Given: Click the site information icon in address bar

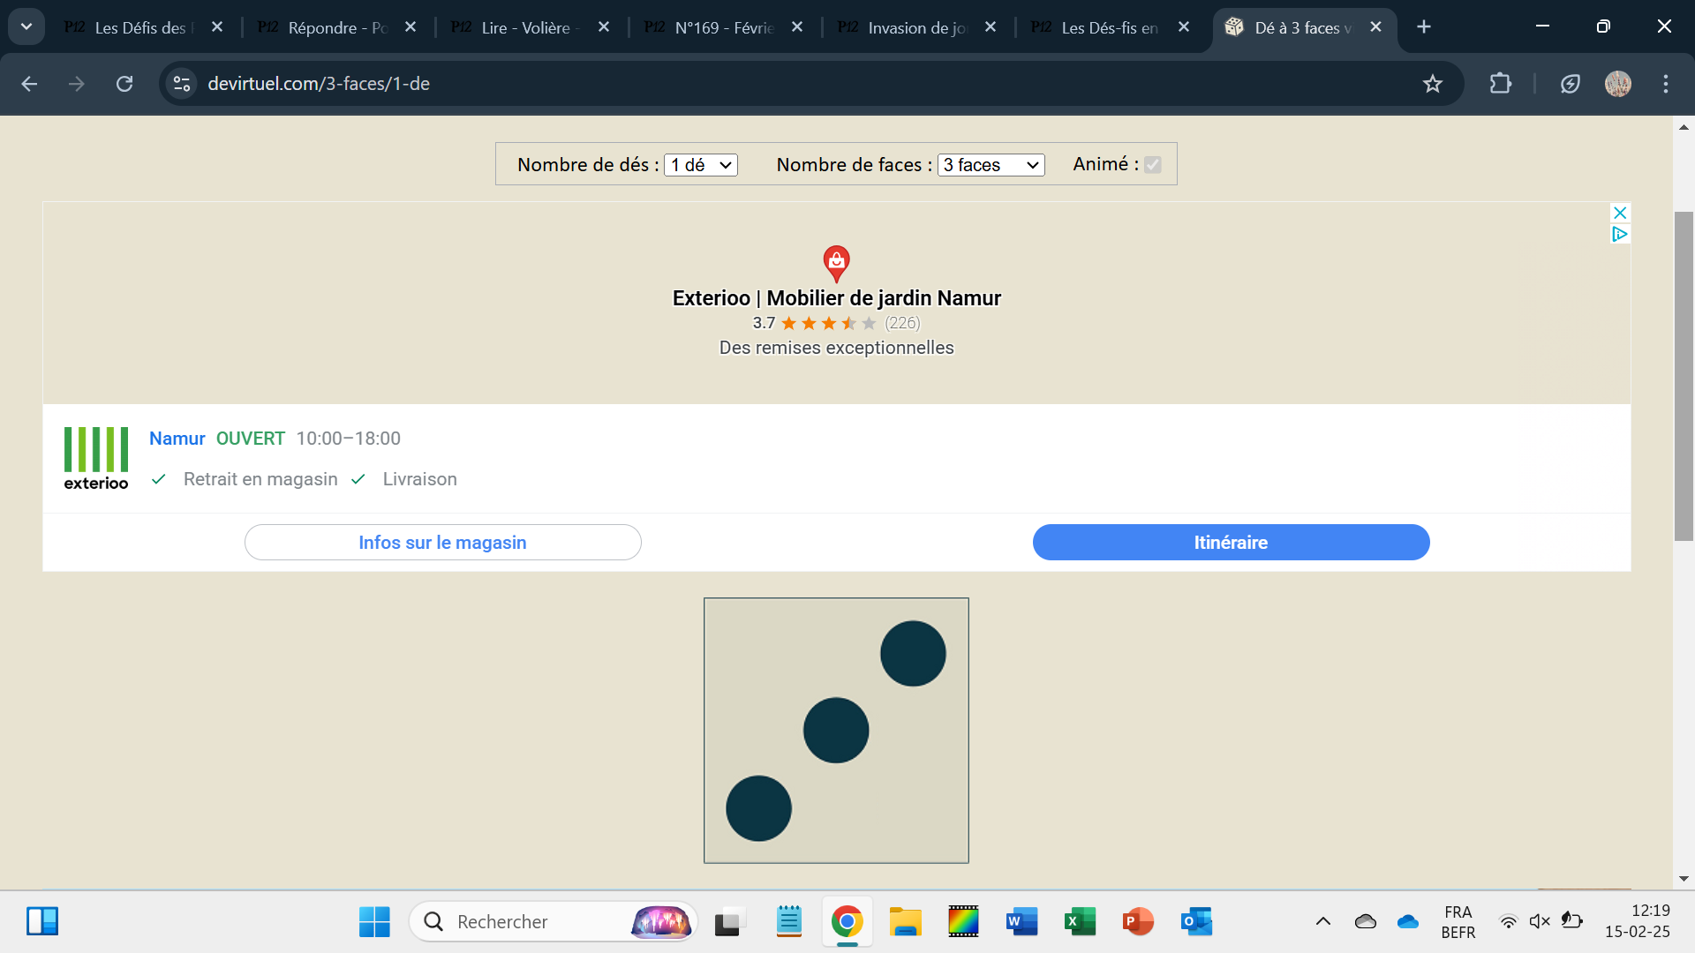Looking at the screenshot, I should point(182,84).
